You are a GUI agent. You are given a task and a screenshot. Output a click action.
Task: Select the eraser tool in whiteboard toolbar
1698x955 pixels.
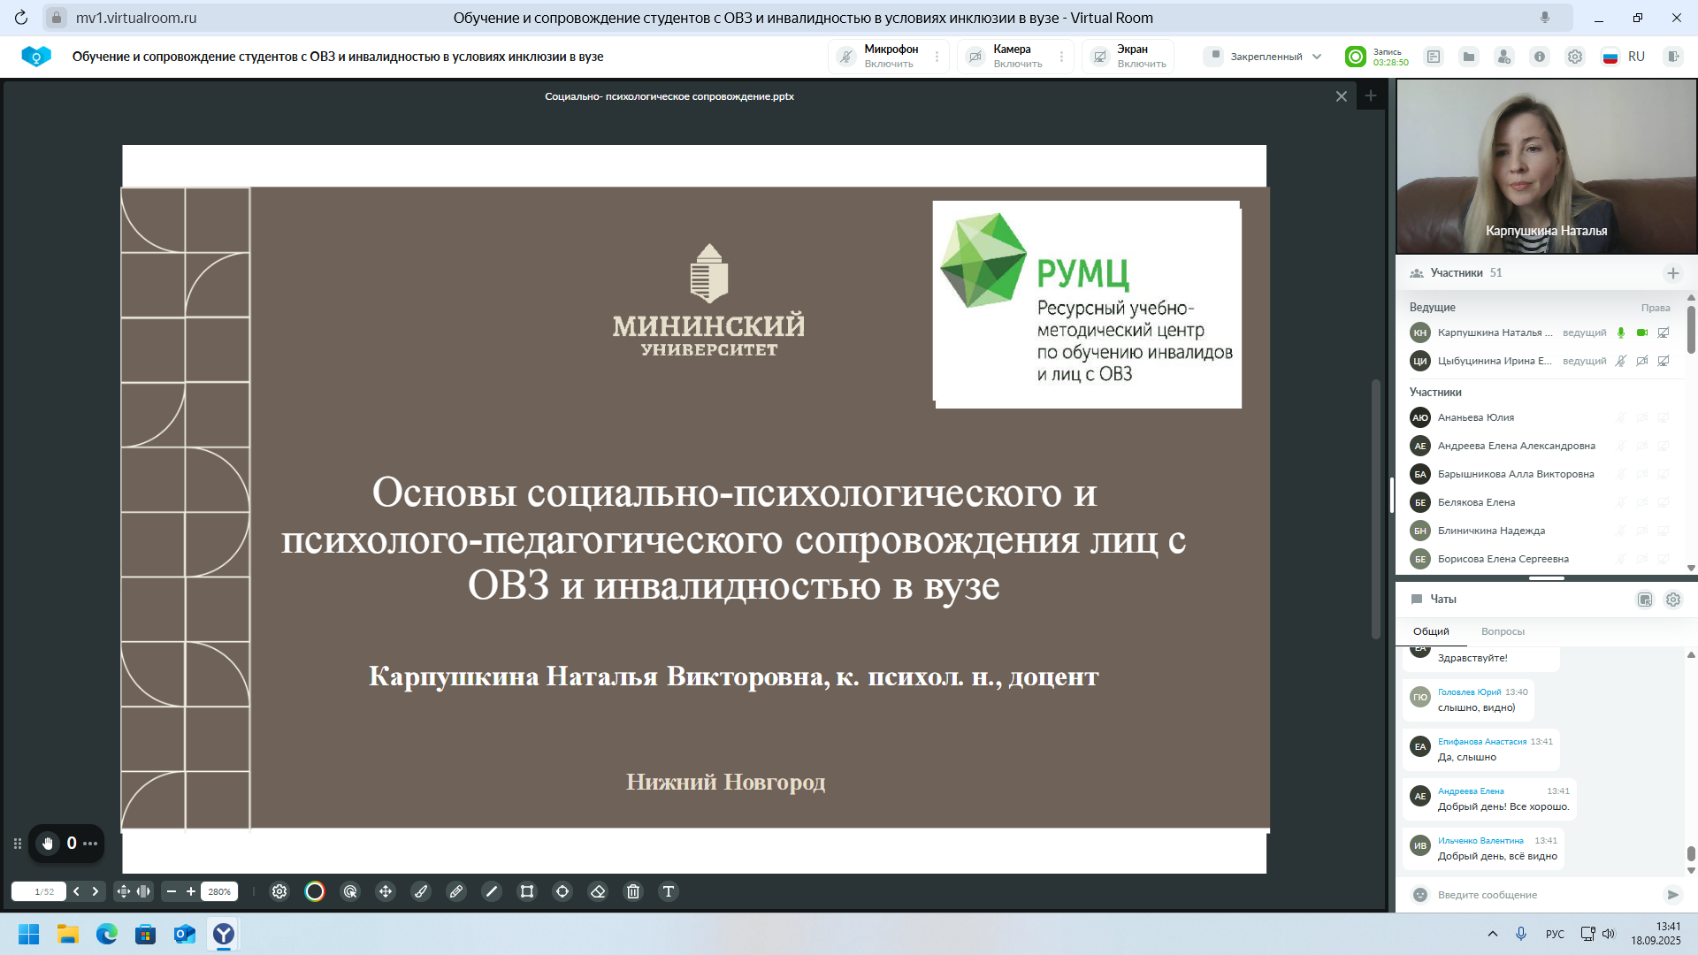[598, 891]
